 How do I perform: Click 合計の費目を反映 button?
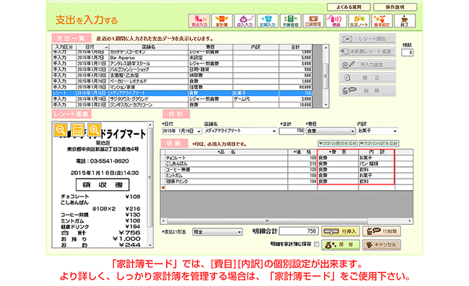pyautogui.click(x=338, y=143)
